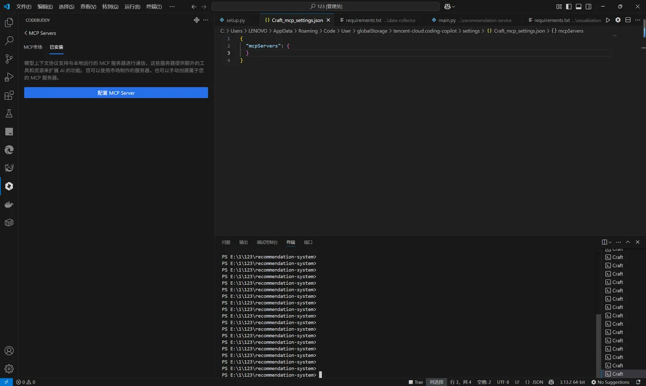The height and width of the screenshot is (386, 646).
Task: Switch to the 问题 panel tab
Action: pyautogui.click(x=226, y=242)
